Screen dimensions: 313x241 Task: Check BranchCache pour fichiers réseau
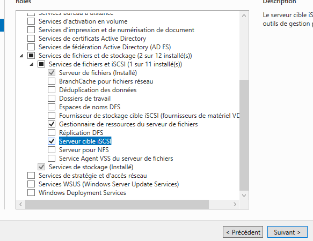52,81
